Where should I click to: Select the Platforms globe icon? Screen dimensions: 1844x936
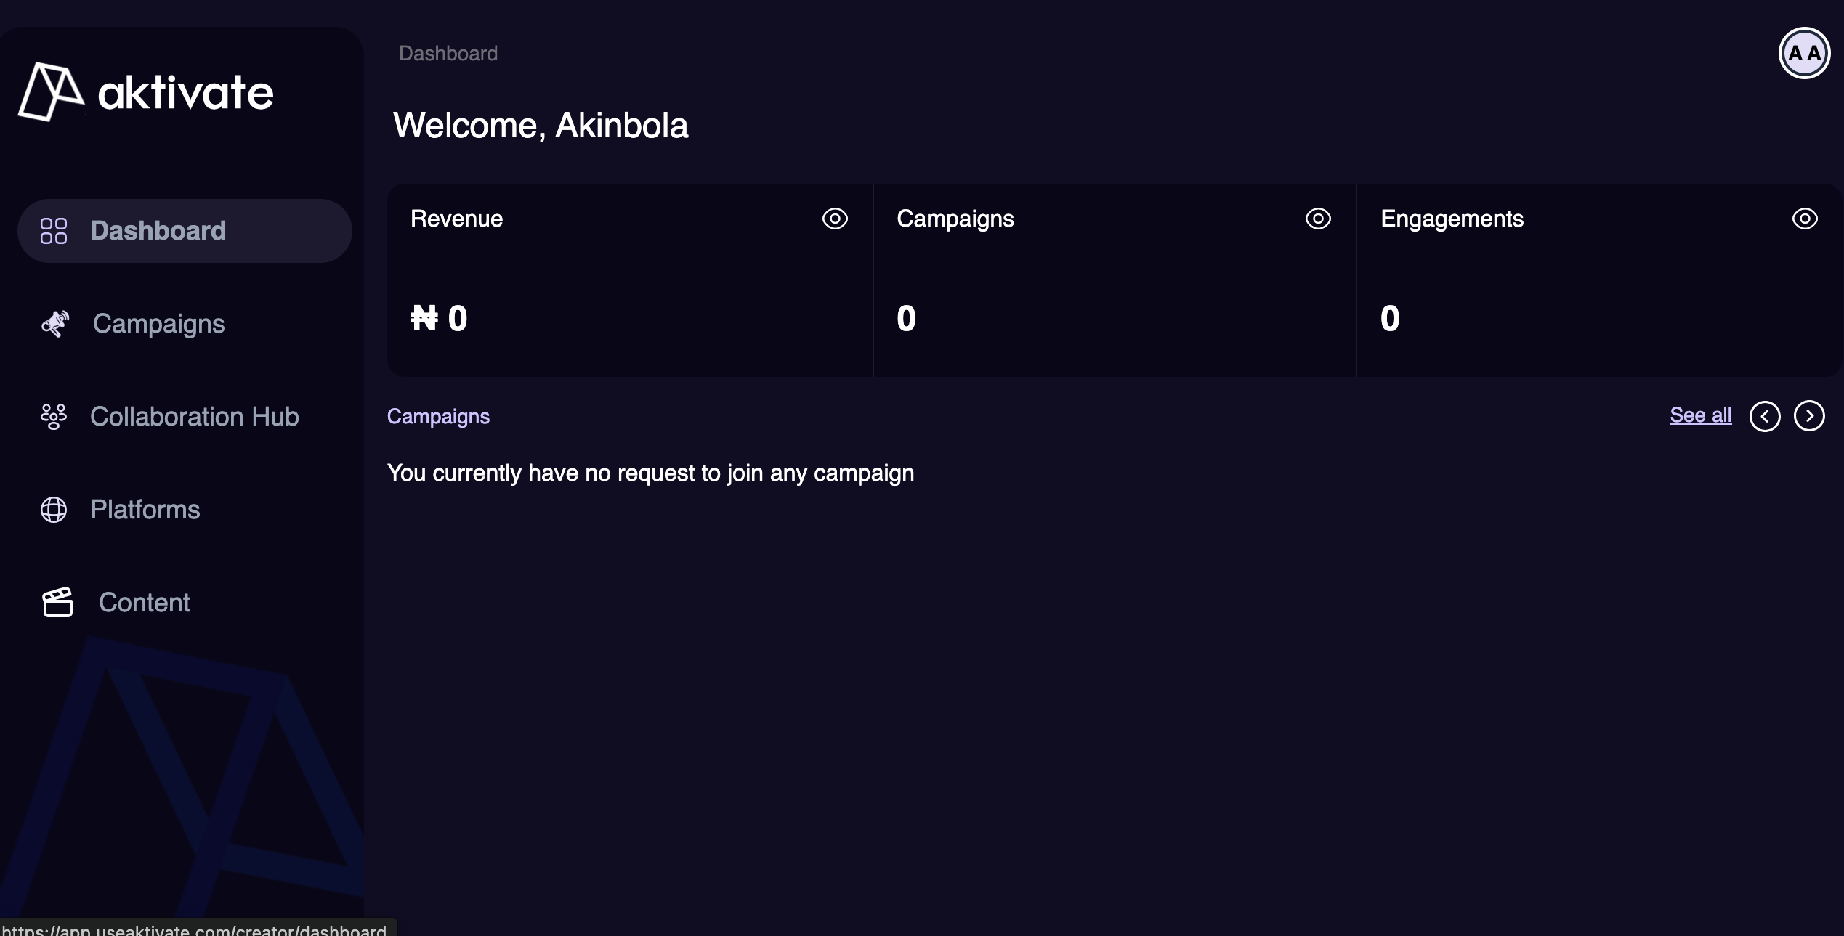(54, 509)
